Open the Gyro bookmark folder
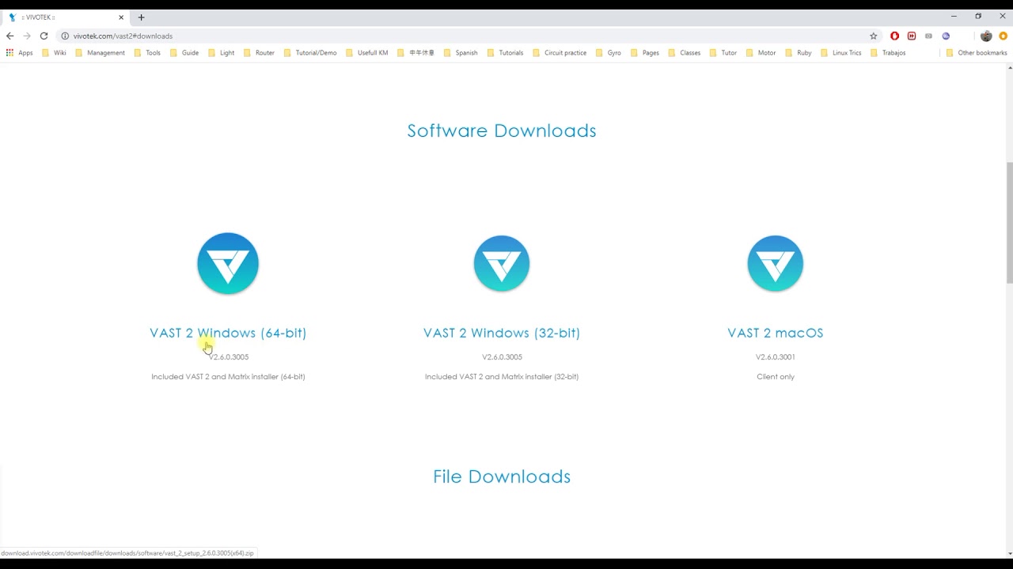 point(608,53)
